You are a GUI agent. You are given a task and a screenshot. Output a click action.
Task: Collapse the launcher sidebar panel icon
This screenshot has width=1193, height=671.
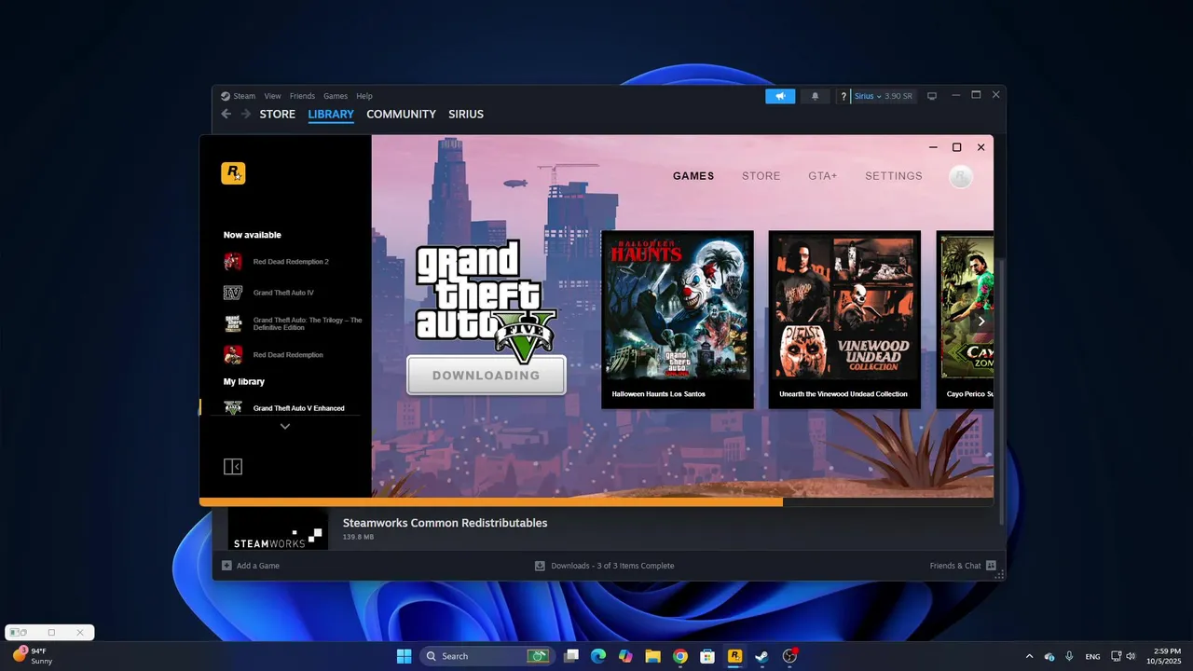pyautogui.click(x=233, y=466)
